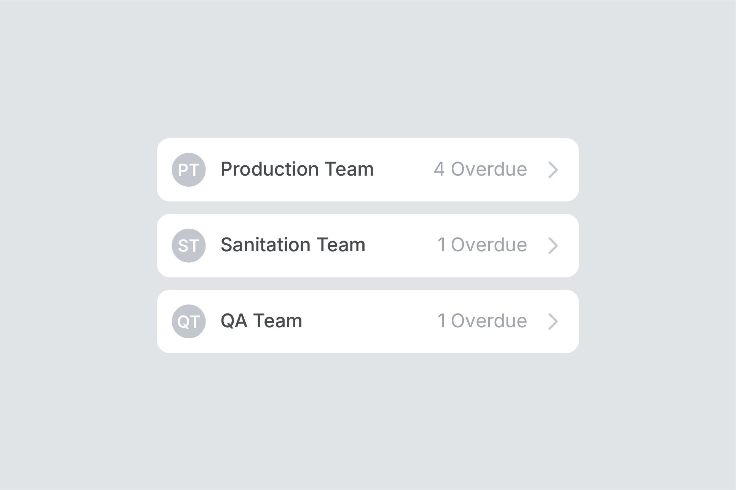The image size is (736, 490).
Task: Click the ST avatar icon
Action: click(x=189, y=246)
